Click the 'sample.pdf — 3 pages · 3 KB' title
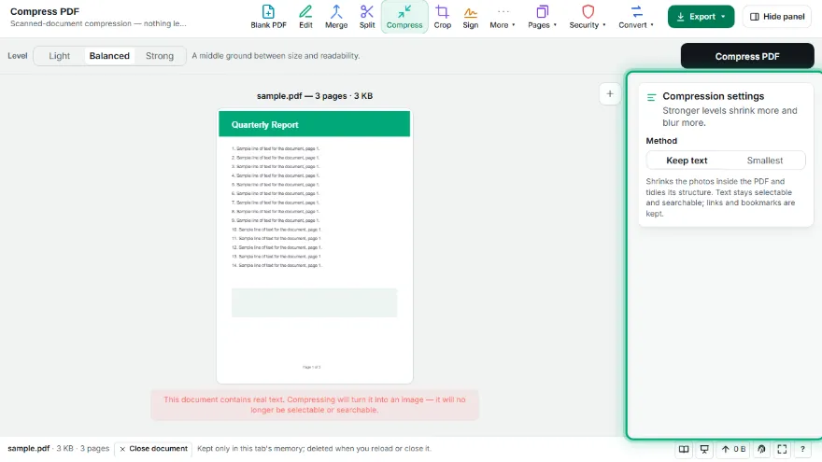This screenshot has height=462, width=822. [x=315, y=96]
